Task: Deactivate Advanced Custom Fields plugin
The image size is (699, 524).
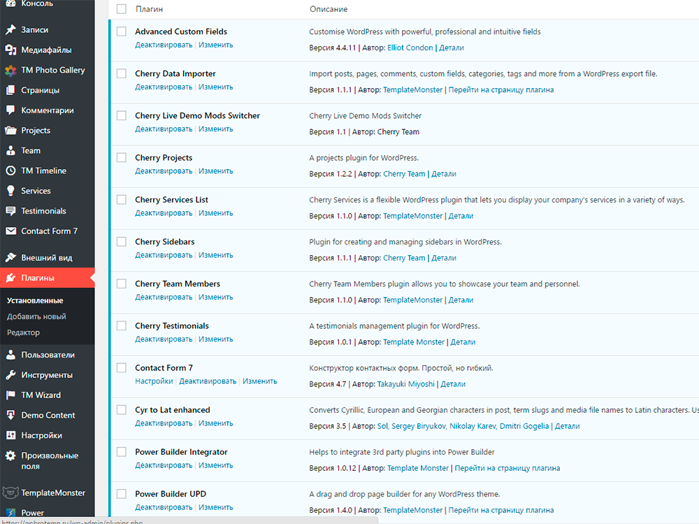Action: point(164,45)
